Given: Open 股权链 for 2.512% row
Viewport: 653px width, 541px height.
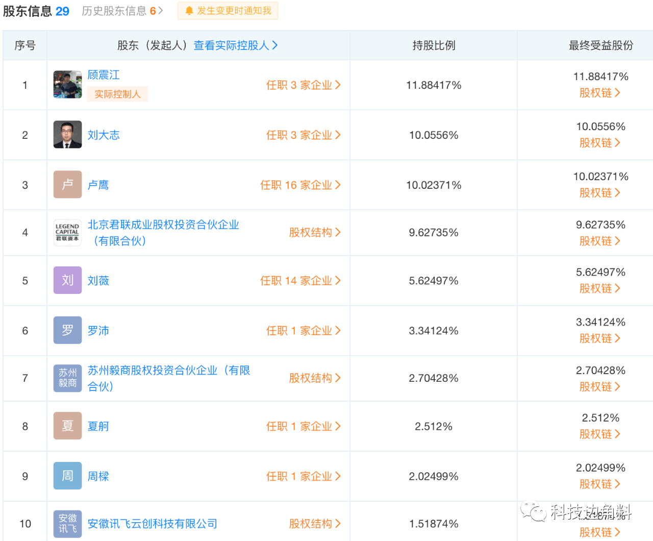Looking at the screenshot, I should point(600,434).
